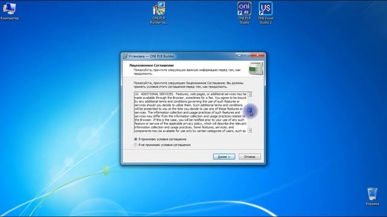The width and height of the screenshot is (387, 217).
Task: Select the ONI Visual Studio 2 shortcut
Action: click(265, 13)
